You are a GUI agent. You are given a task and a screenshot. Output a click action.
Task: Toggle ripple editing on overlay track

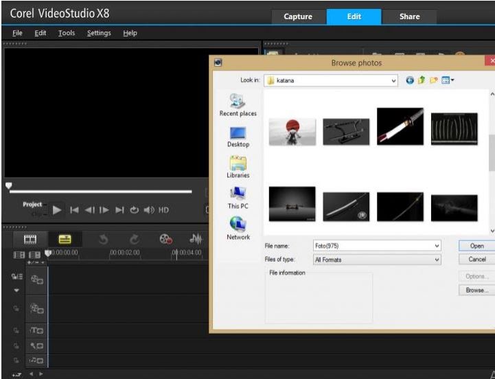16,308
